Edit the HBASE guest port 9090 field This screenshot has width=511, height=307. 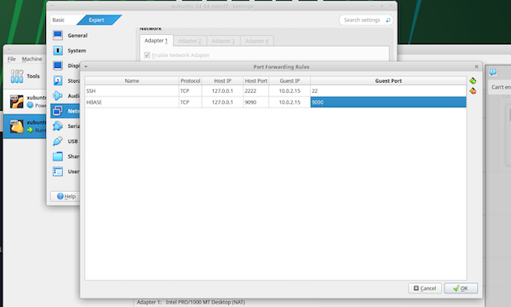click(x=388, y=102)
